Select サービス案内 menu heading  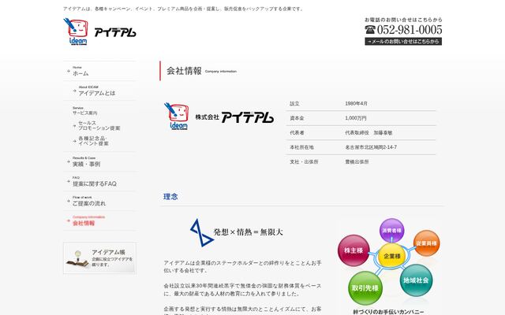[x=84, y=113]
